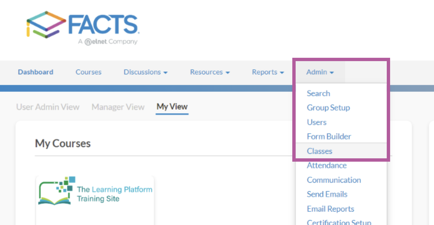The image size is (434, 225).
Task: Select the My View tab
Action: coord(172,107)
